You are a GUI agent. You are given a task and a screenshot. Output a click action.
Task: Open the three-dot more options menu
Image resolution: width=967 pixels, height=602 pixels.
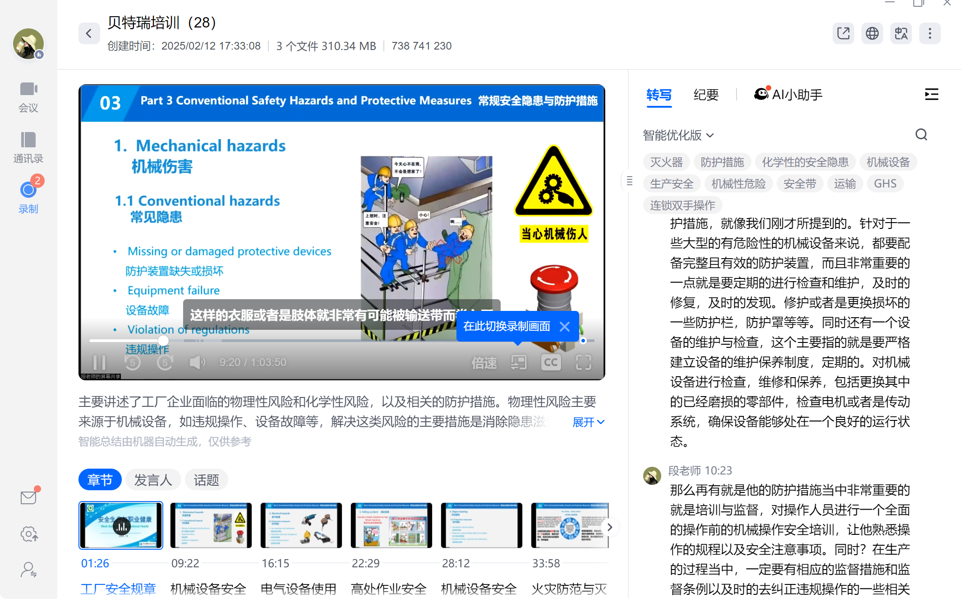pos(930,34)
